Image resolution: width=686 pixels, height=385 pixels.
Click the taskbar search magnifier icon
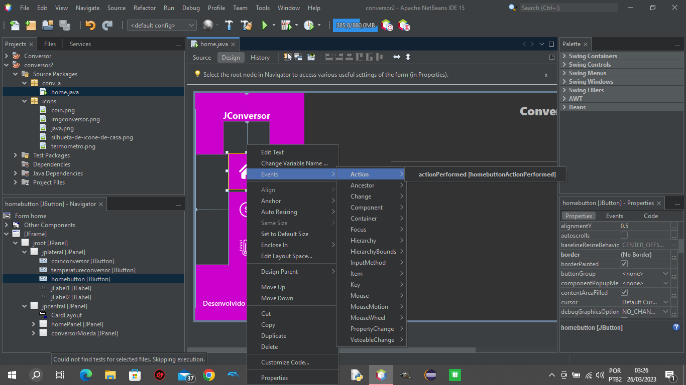click(36, 374)
